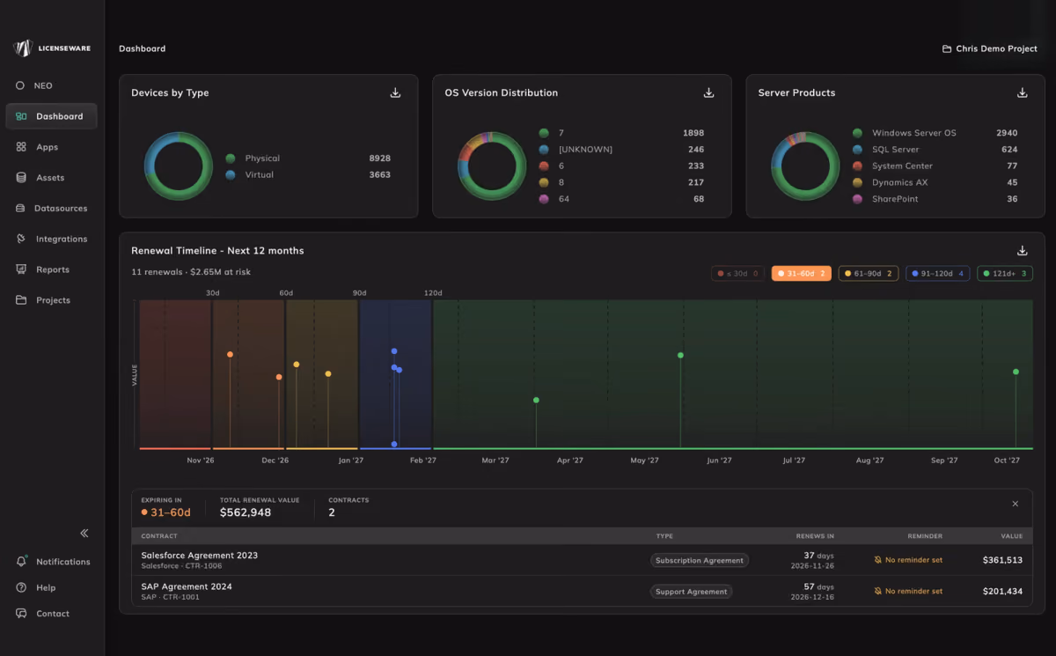Open SAP Agreement 2024 contract

[187, 586]
